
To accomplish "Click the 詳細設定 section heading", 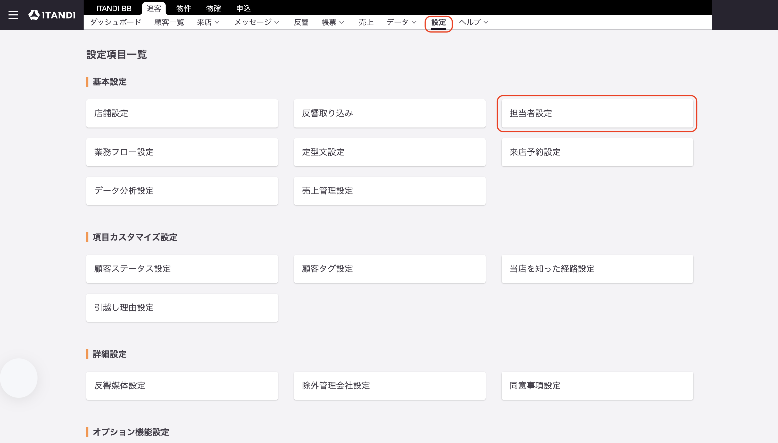I will 109,354.
